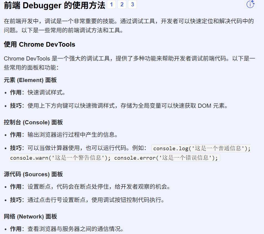Open citation reference 1
The height and width of the screenshot is (234, 264).
[111, 4]
